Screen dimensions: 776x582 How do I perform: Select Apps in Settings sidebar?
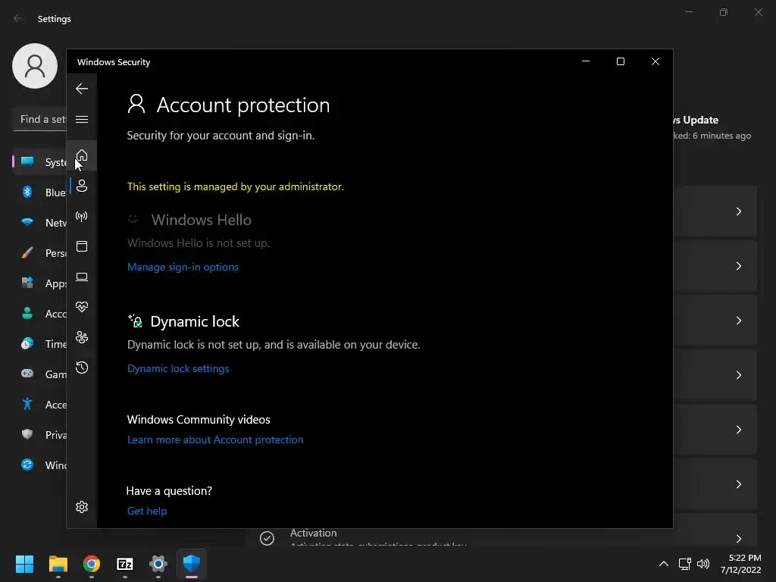[x=39, y=283]
